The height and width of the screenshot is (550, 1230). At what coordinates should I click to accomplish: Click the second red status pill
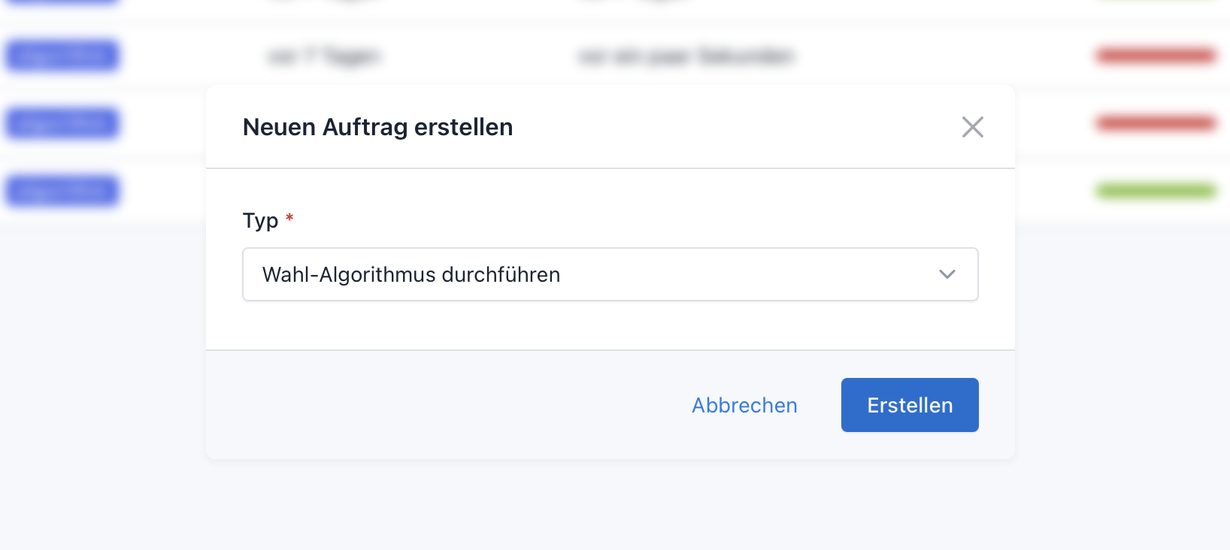tap(1156, 122)
